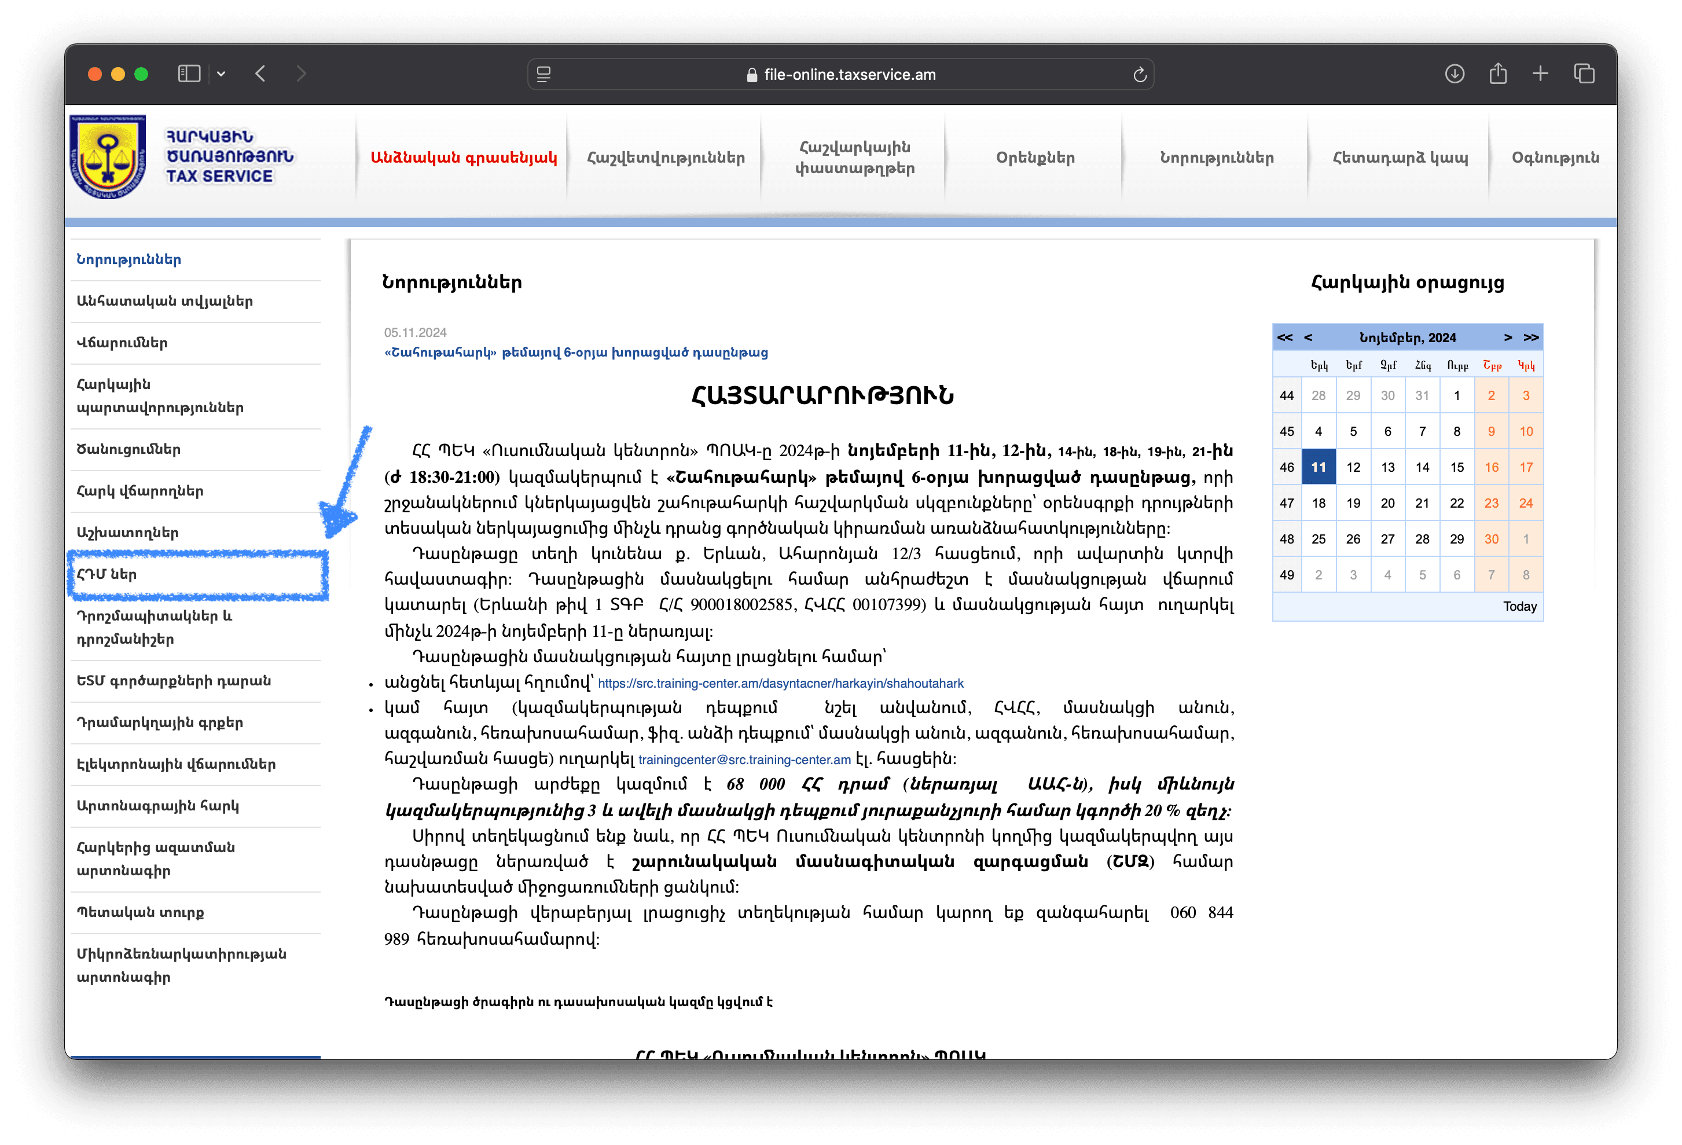Select date 15 in the calendar
Screen dimensions: 1682x1145
[x=1457, y=468]
